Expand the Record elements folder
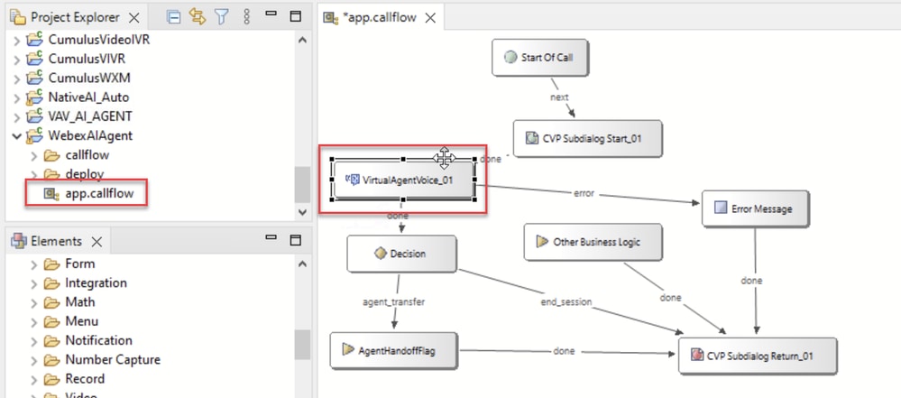Viewport: 901px width, 398px height. coord(34,379)
